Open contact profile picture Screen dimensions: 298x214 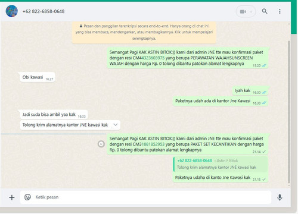click(x=12, y=11)
